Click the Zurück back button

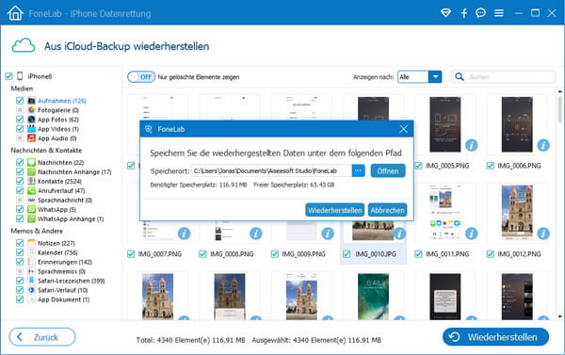tap(41, 337)
